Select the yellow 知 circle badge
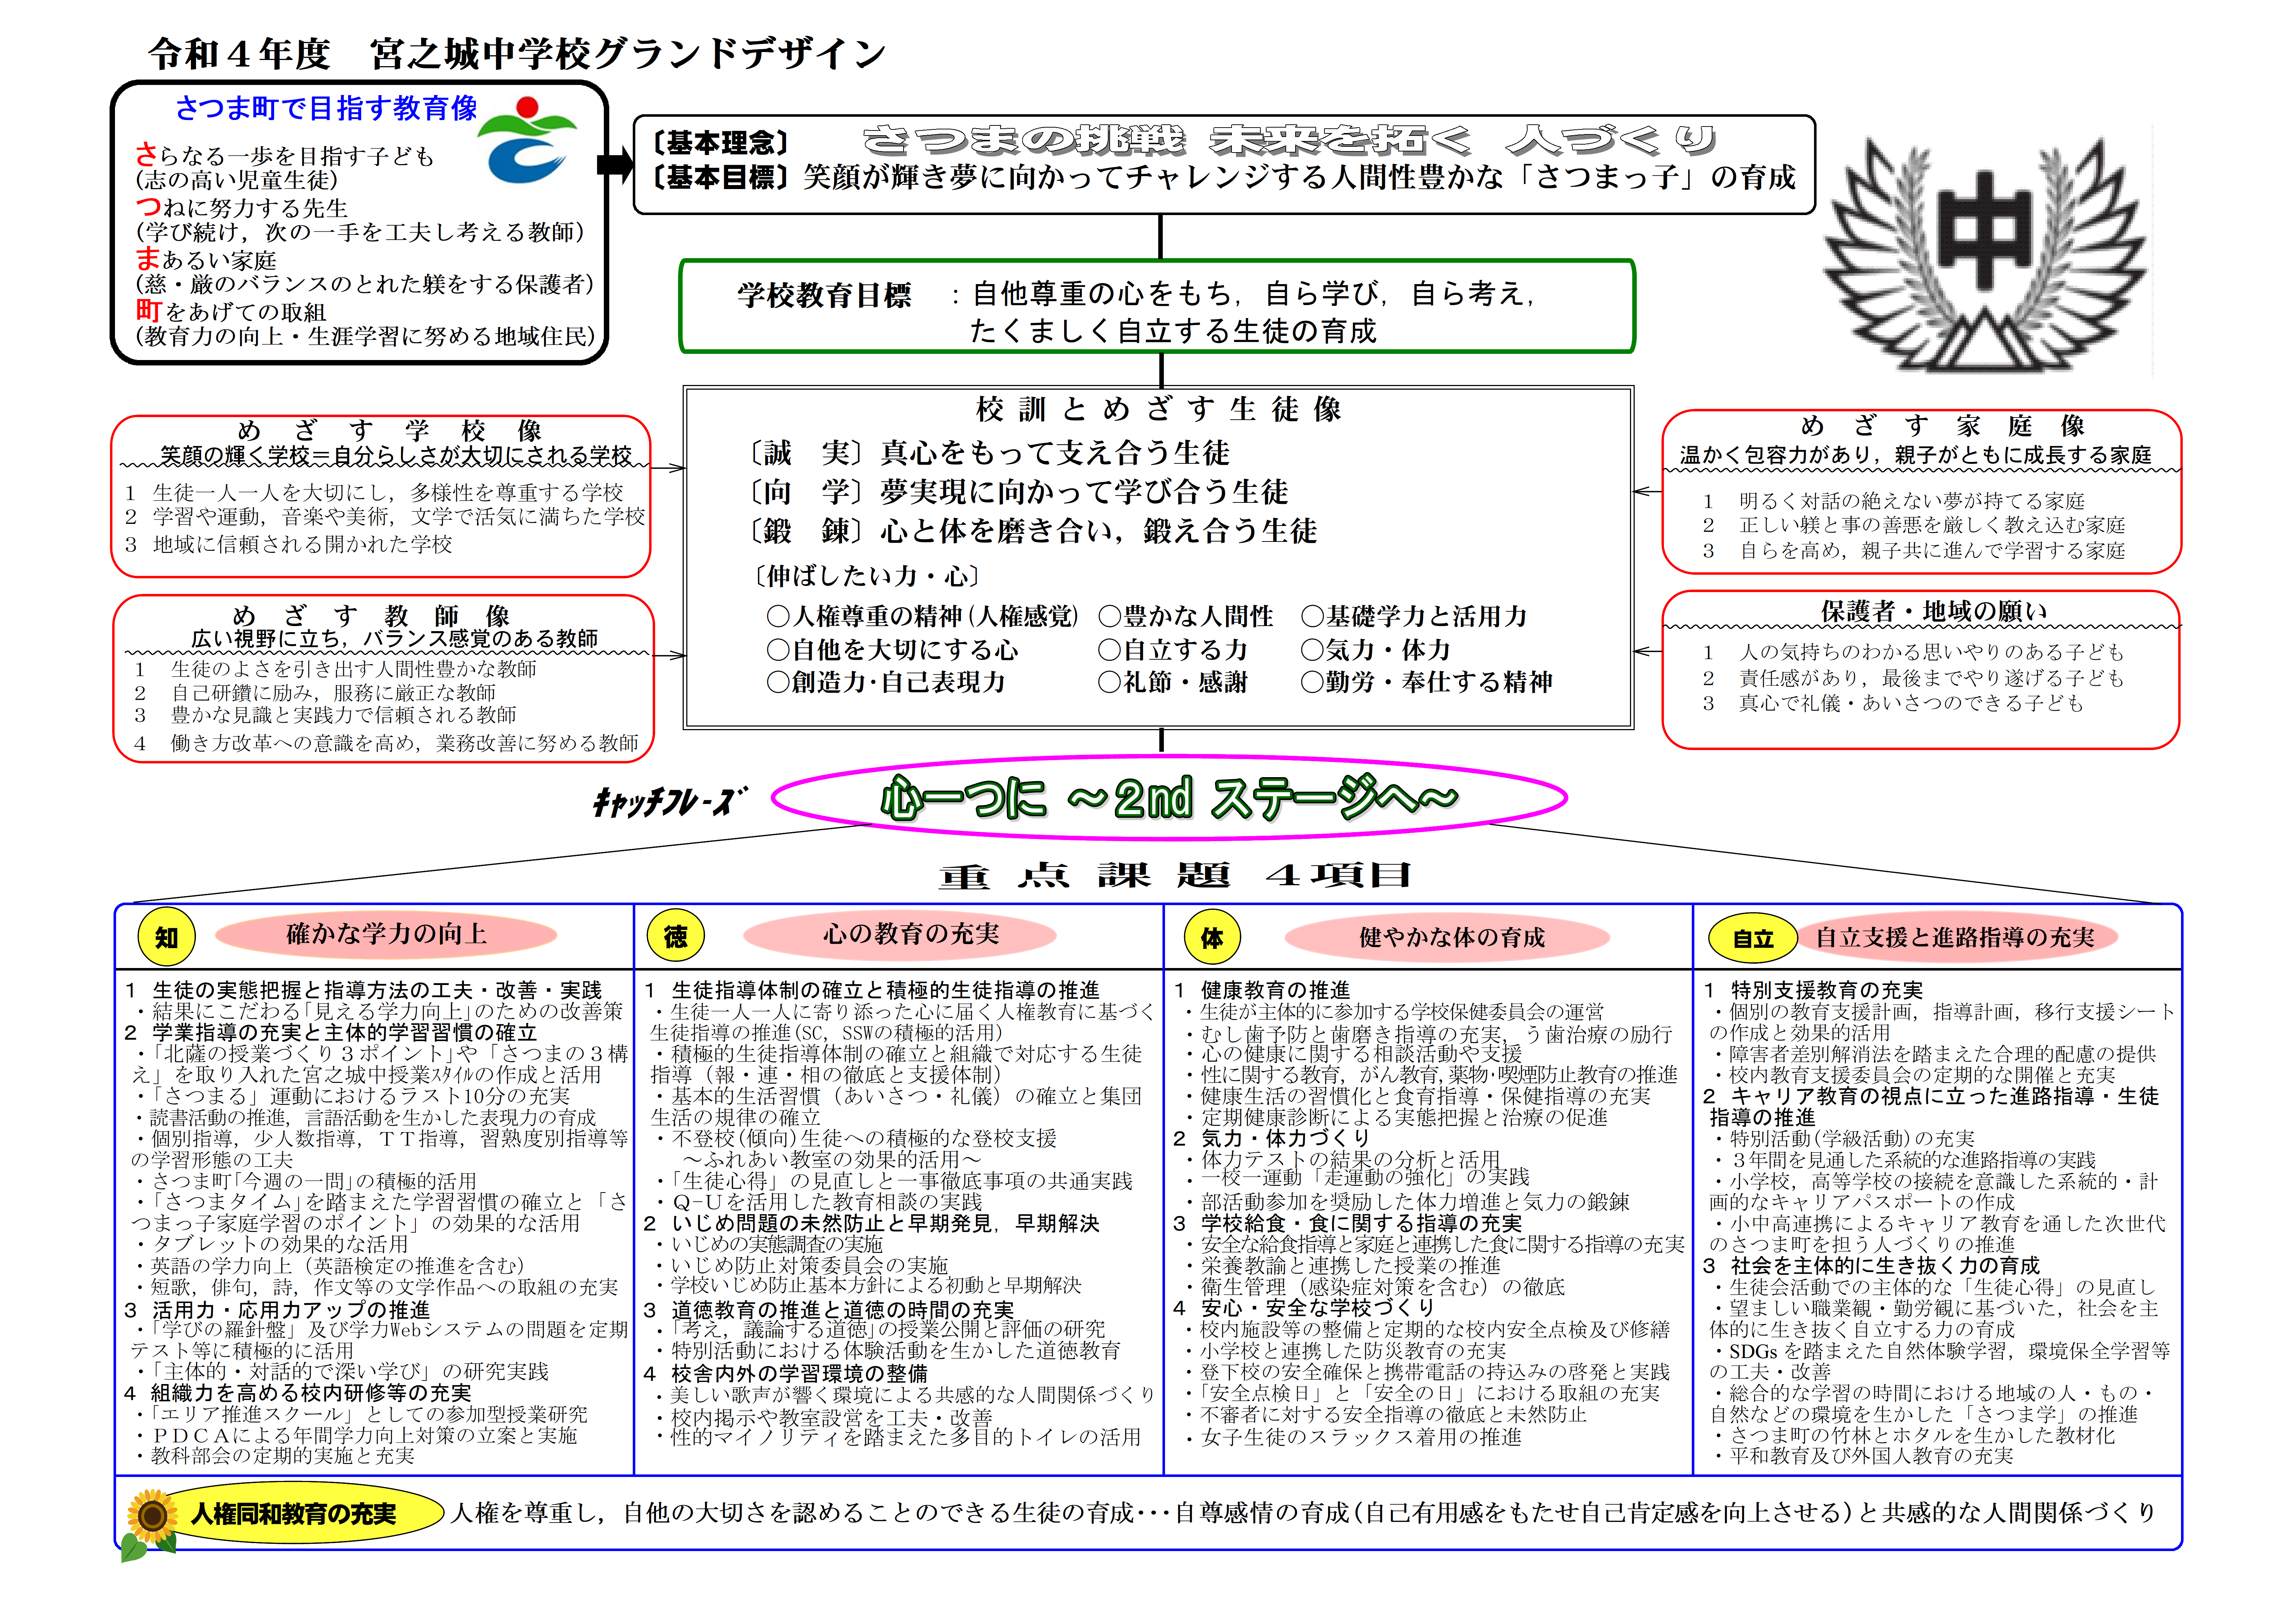The image size is (2296, 1623). pyautogui.click(x=166, y=937)
